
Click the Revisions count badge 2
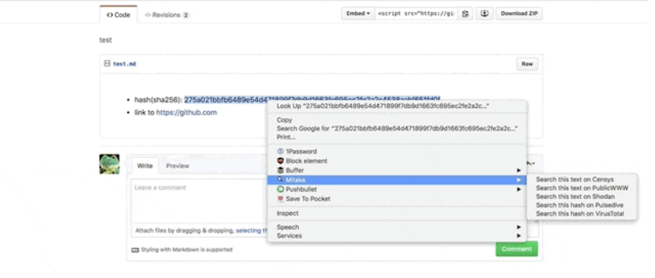coord(185,16)
